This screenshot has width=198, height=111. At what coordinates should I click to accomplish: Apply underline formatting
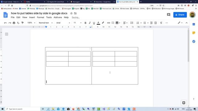[94, 23]
